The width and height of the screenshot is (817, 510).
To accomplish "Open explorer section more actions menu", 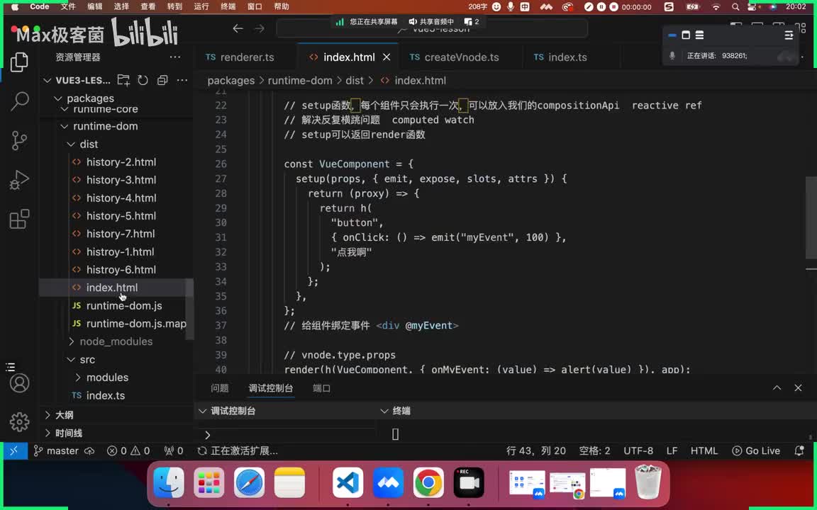I will pyautogui.click(x=182, y=80).
